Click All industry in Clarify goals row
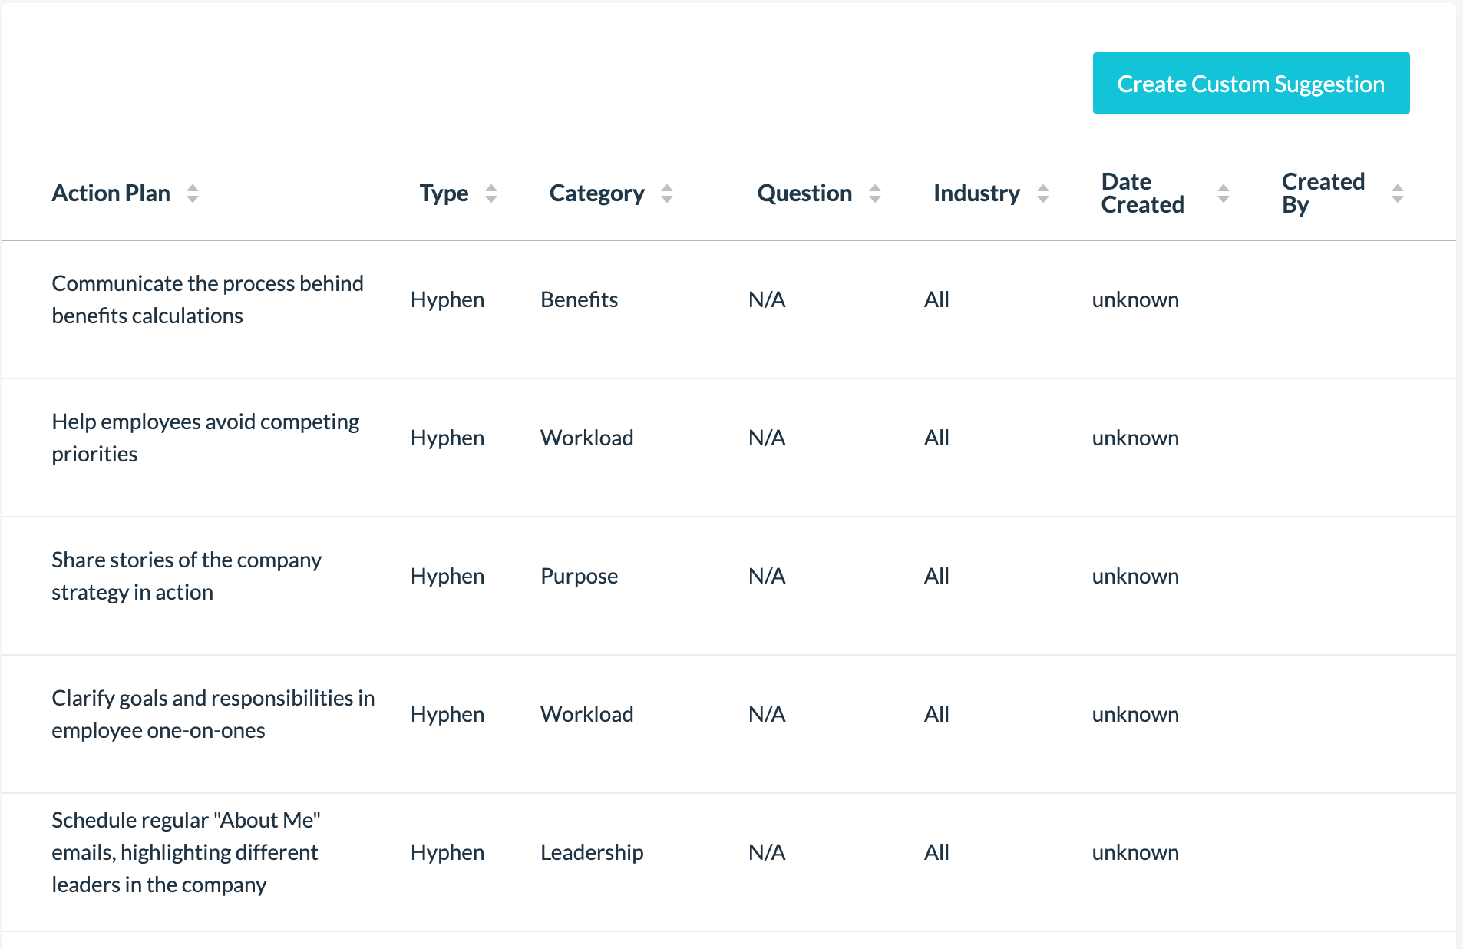Image resolution: width=1463 pixels, height=949 pixels. pos(936,714)
